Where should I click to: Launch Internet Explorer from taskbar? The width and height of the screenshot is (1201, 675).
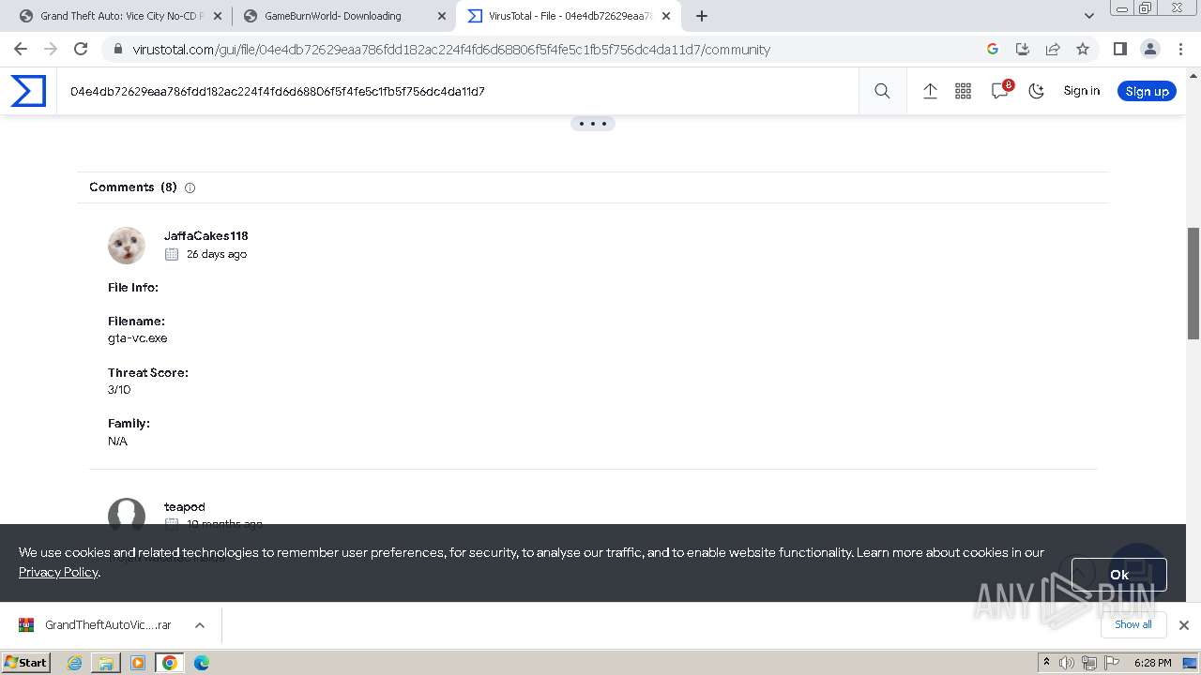pos(74,663)
